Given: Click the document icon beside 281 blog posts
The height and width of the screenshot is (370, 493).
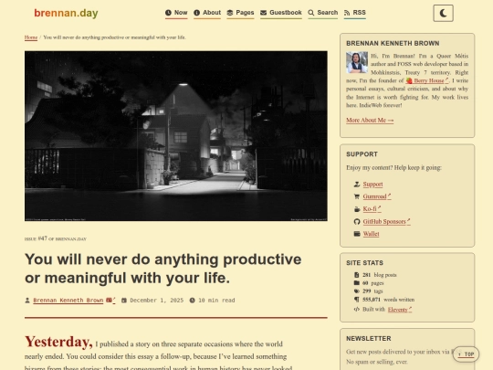Looking at the screenshot, I should 356,275.
